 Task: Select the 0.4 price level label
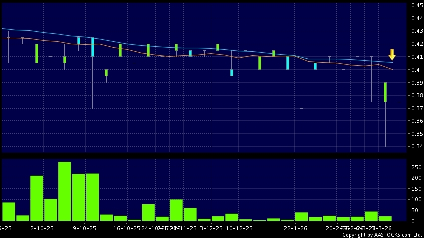pyautogui.click(x=413, y=70)
